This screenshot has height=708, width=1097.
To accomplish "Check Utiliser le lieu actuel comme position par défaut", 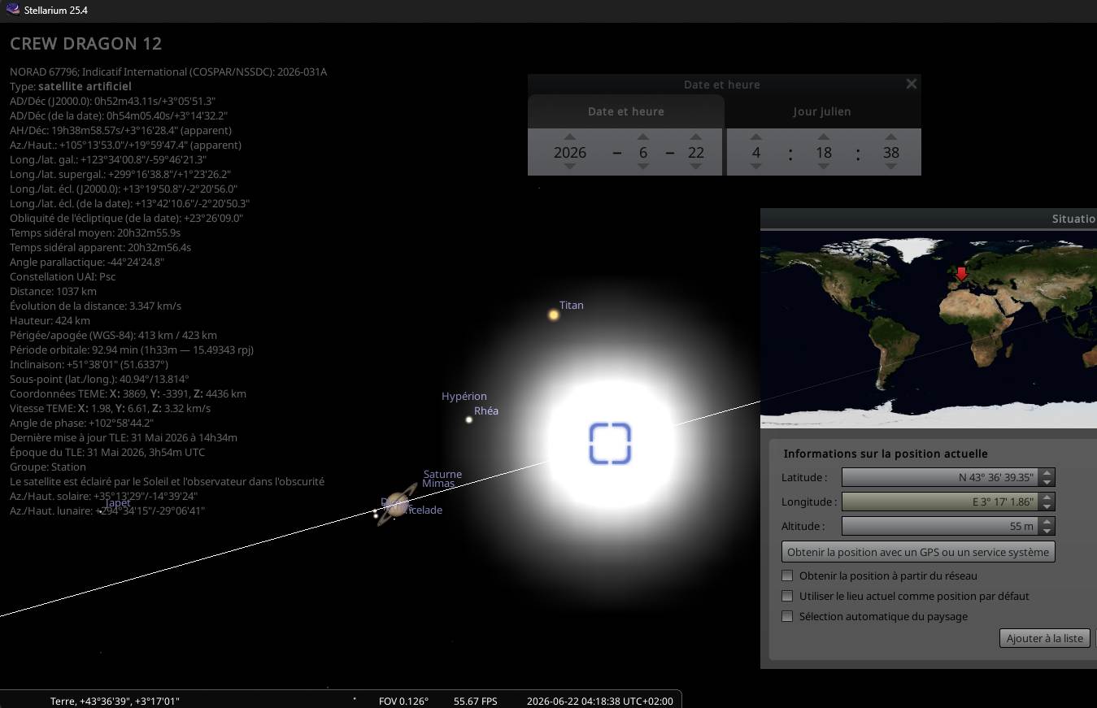I will (x=787, y=596).
